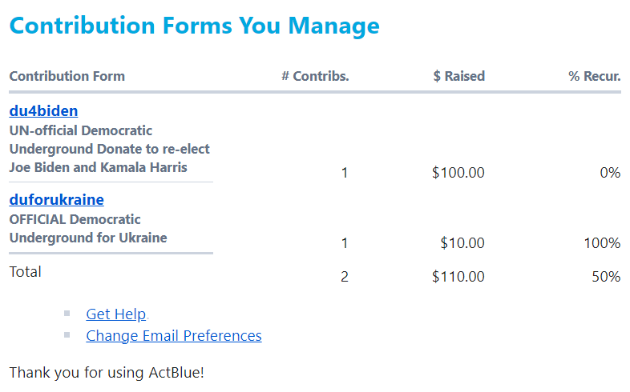Select the % Recur. column header

(594, 77)
